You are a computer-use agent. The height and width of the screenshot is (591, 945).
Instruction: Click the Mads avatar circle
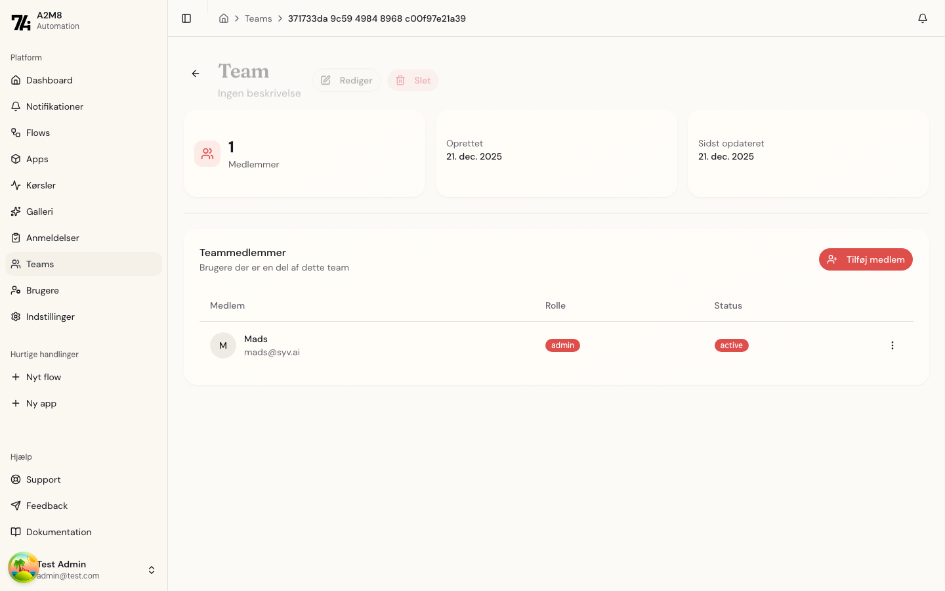point(223,345)
